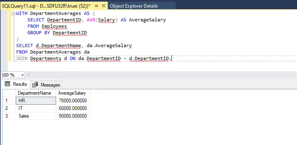
Task: Click the 60000.000000 salary cell
Action: coord(73,108)
